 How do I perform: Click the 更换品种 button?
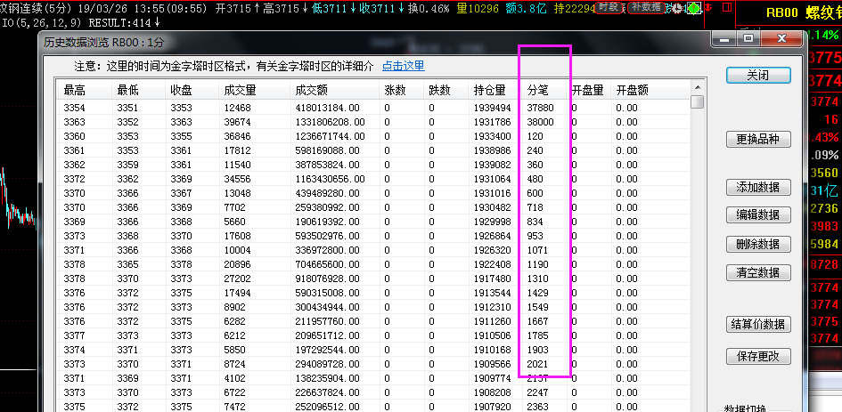coord(758,140)
